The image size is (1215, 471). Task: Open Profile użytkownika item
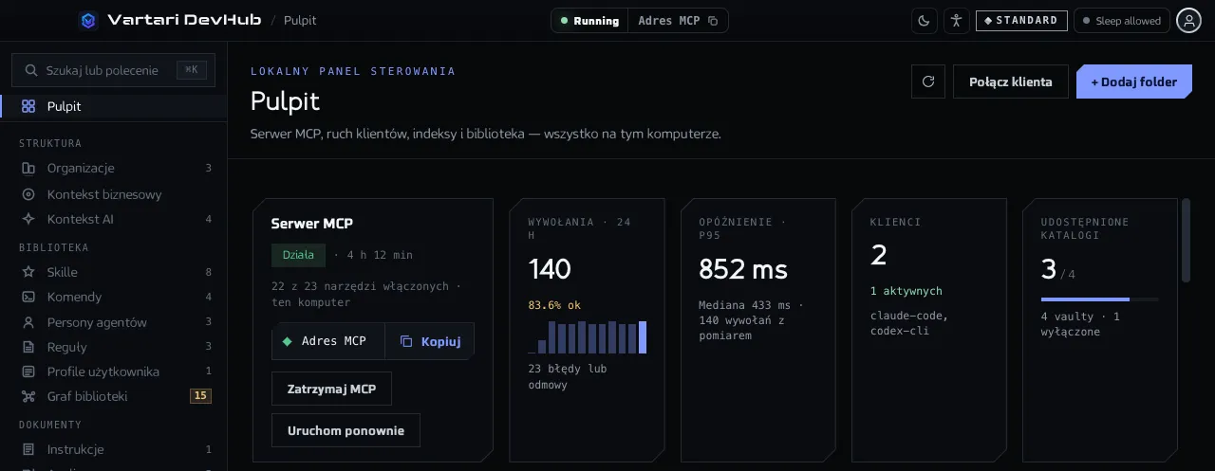pyautogui.click(x=113, y=371)
